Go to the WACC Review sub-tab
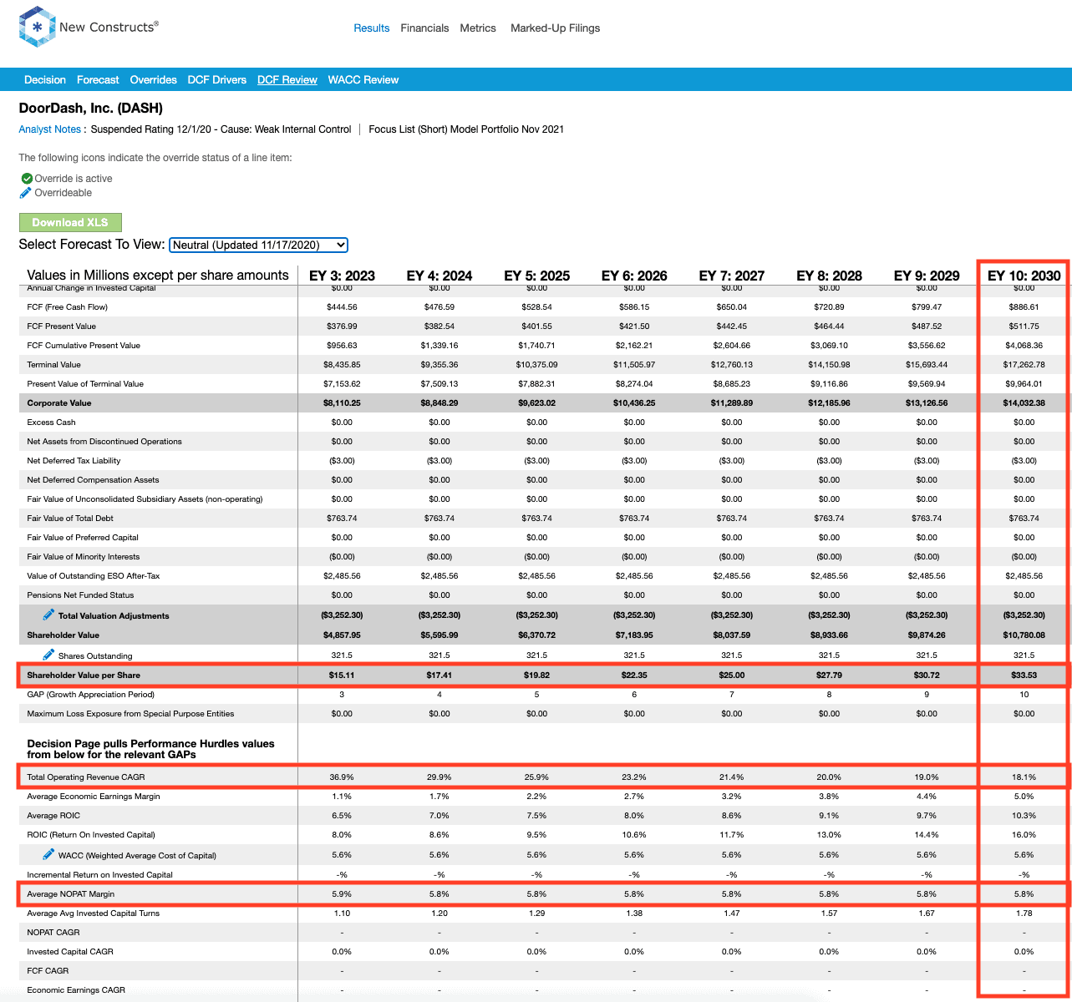The image size is (1072, 1002). (x=363, y=80)
